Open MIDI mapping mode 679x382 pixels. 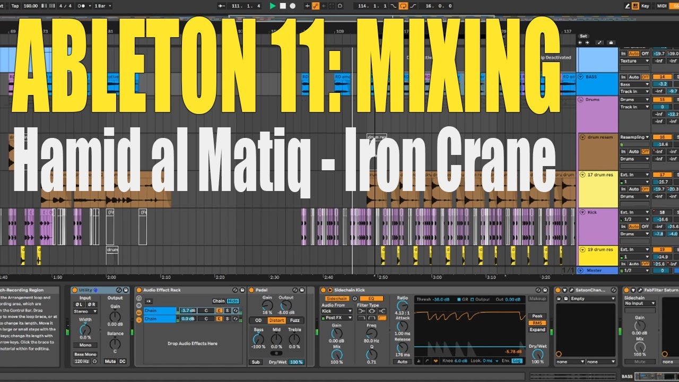[661, 6]
